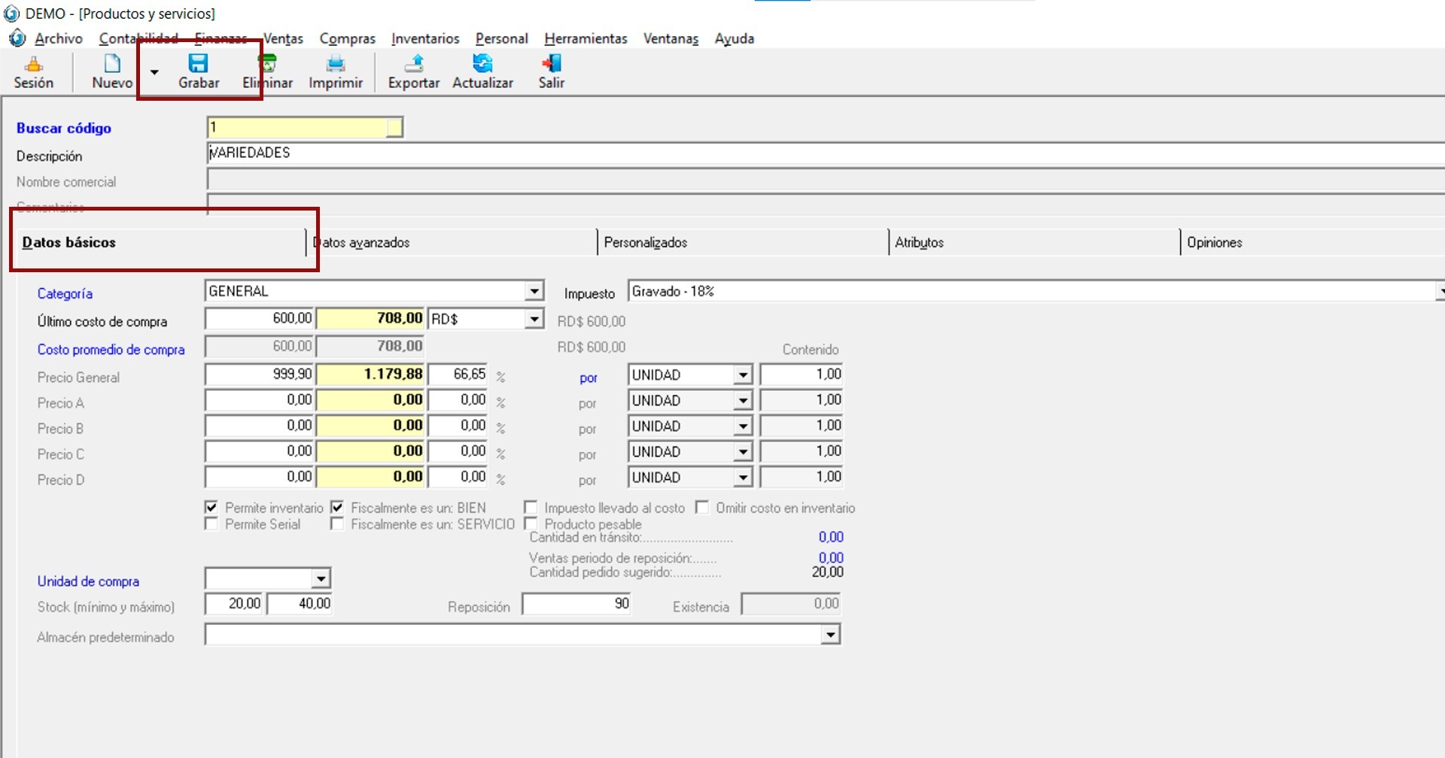Uncheck the Permite inventario checkbox
Viewport: 1445px width, 758px height.
[211, 508]
